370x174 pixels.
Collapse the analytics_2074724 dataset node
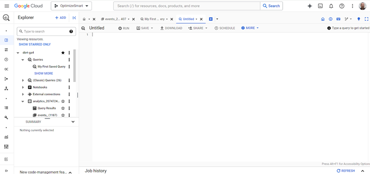coord(23,102)
